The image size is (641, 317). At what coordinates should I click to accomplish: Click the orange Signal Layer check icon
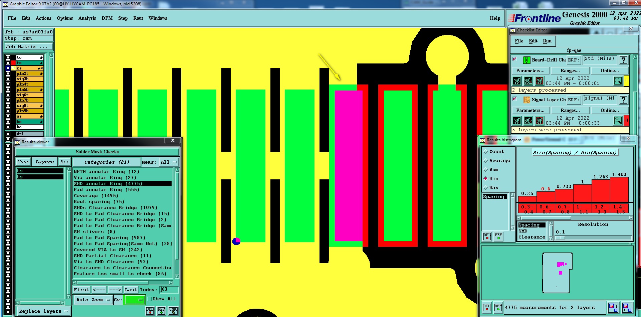coord(526,100)
